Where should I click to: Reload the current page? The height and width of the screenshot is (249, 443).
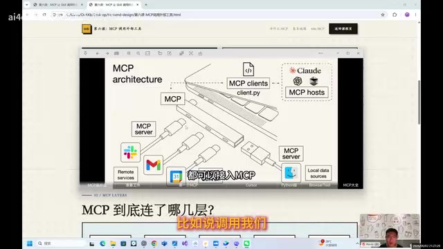[44, 15]
